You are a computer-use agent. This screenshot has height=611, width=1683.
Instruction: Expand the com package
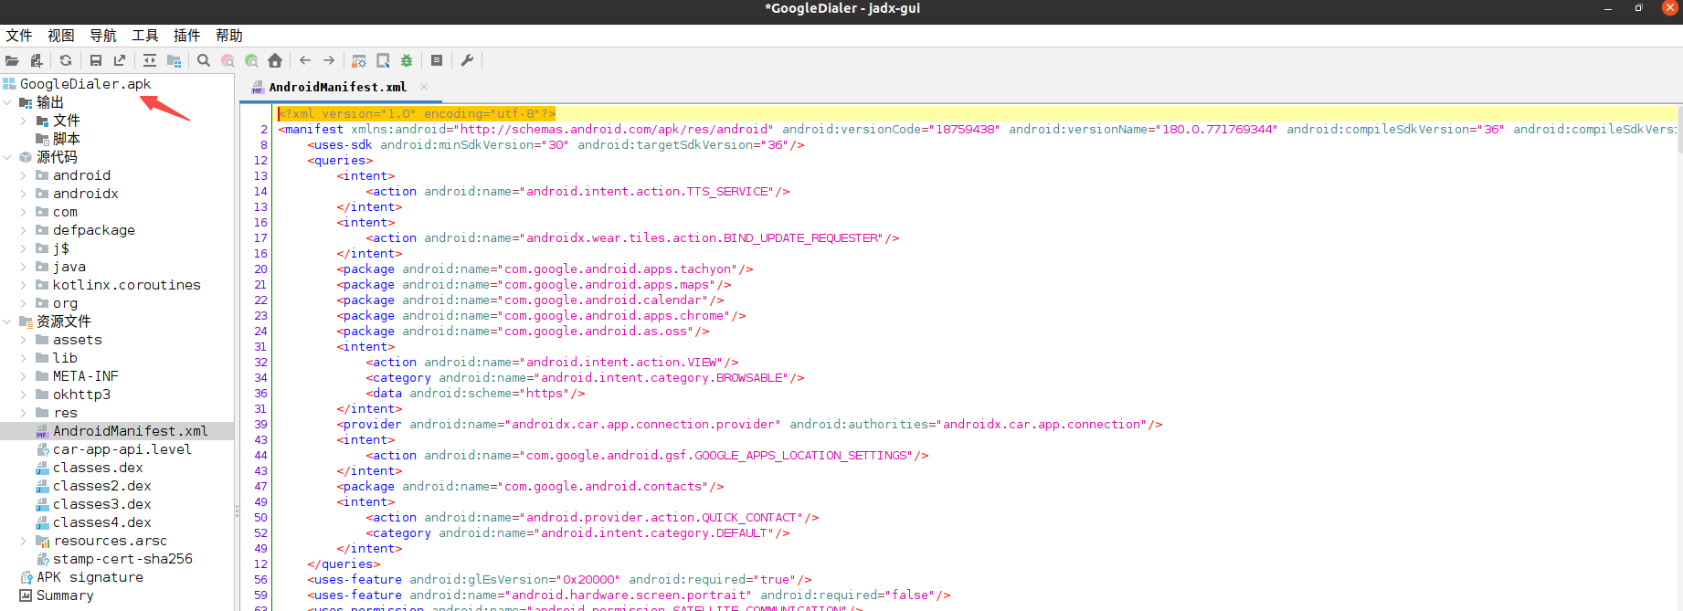click(x=23, y=212)
